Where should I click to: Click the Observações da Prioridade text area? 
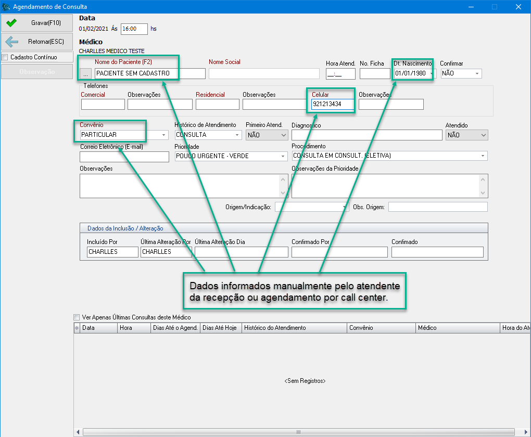[x=386, y=186]
